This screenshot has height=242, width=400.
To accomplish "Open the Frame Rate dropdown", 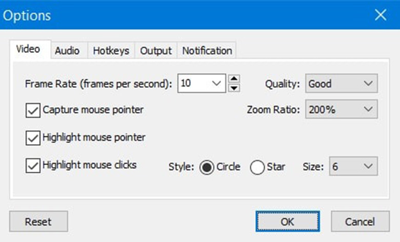I will click(x=216, y=83).
